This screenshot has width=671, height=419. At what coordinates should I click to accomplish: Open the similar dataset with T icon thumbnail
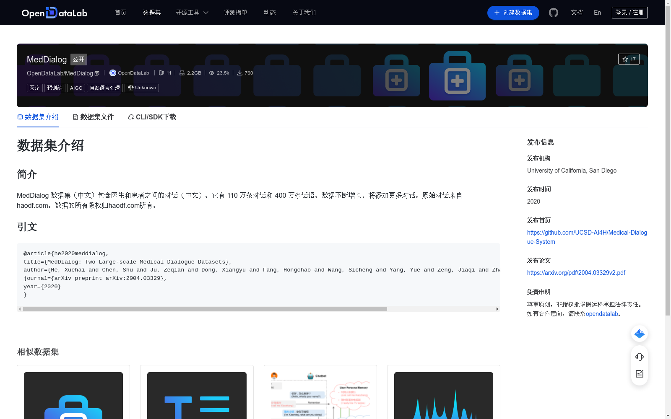(x=197, y=396)
